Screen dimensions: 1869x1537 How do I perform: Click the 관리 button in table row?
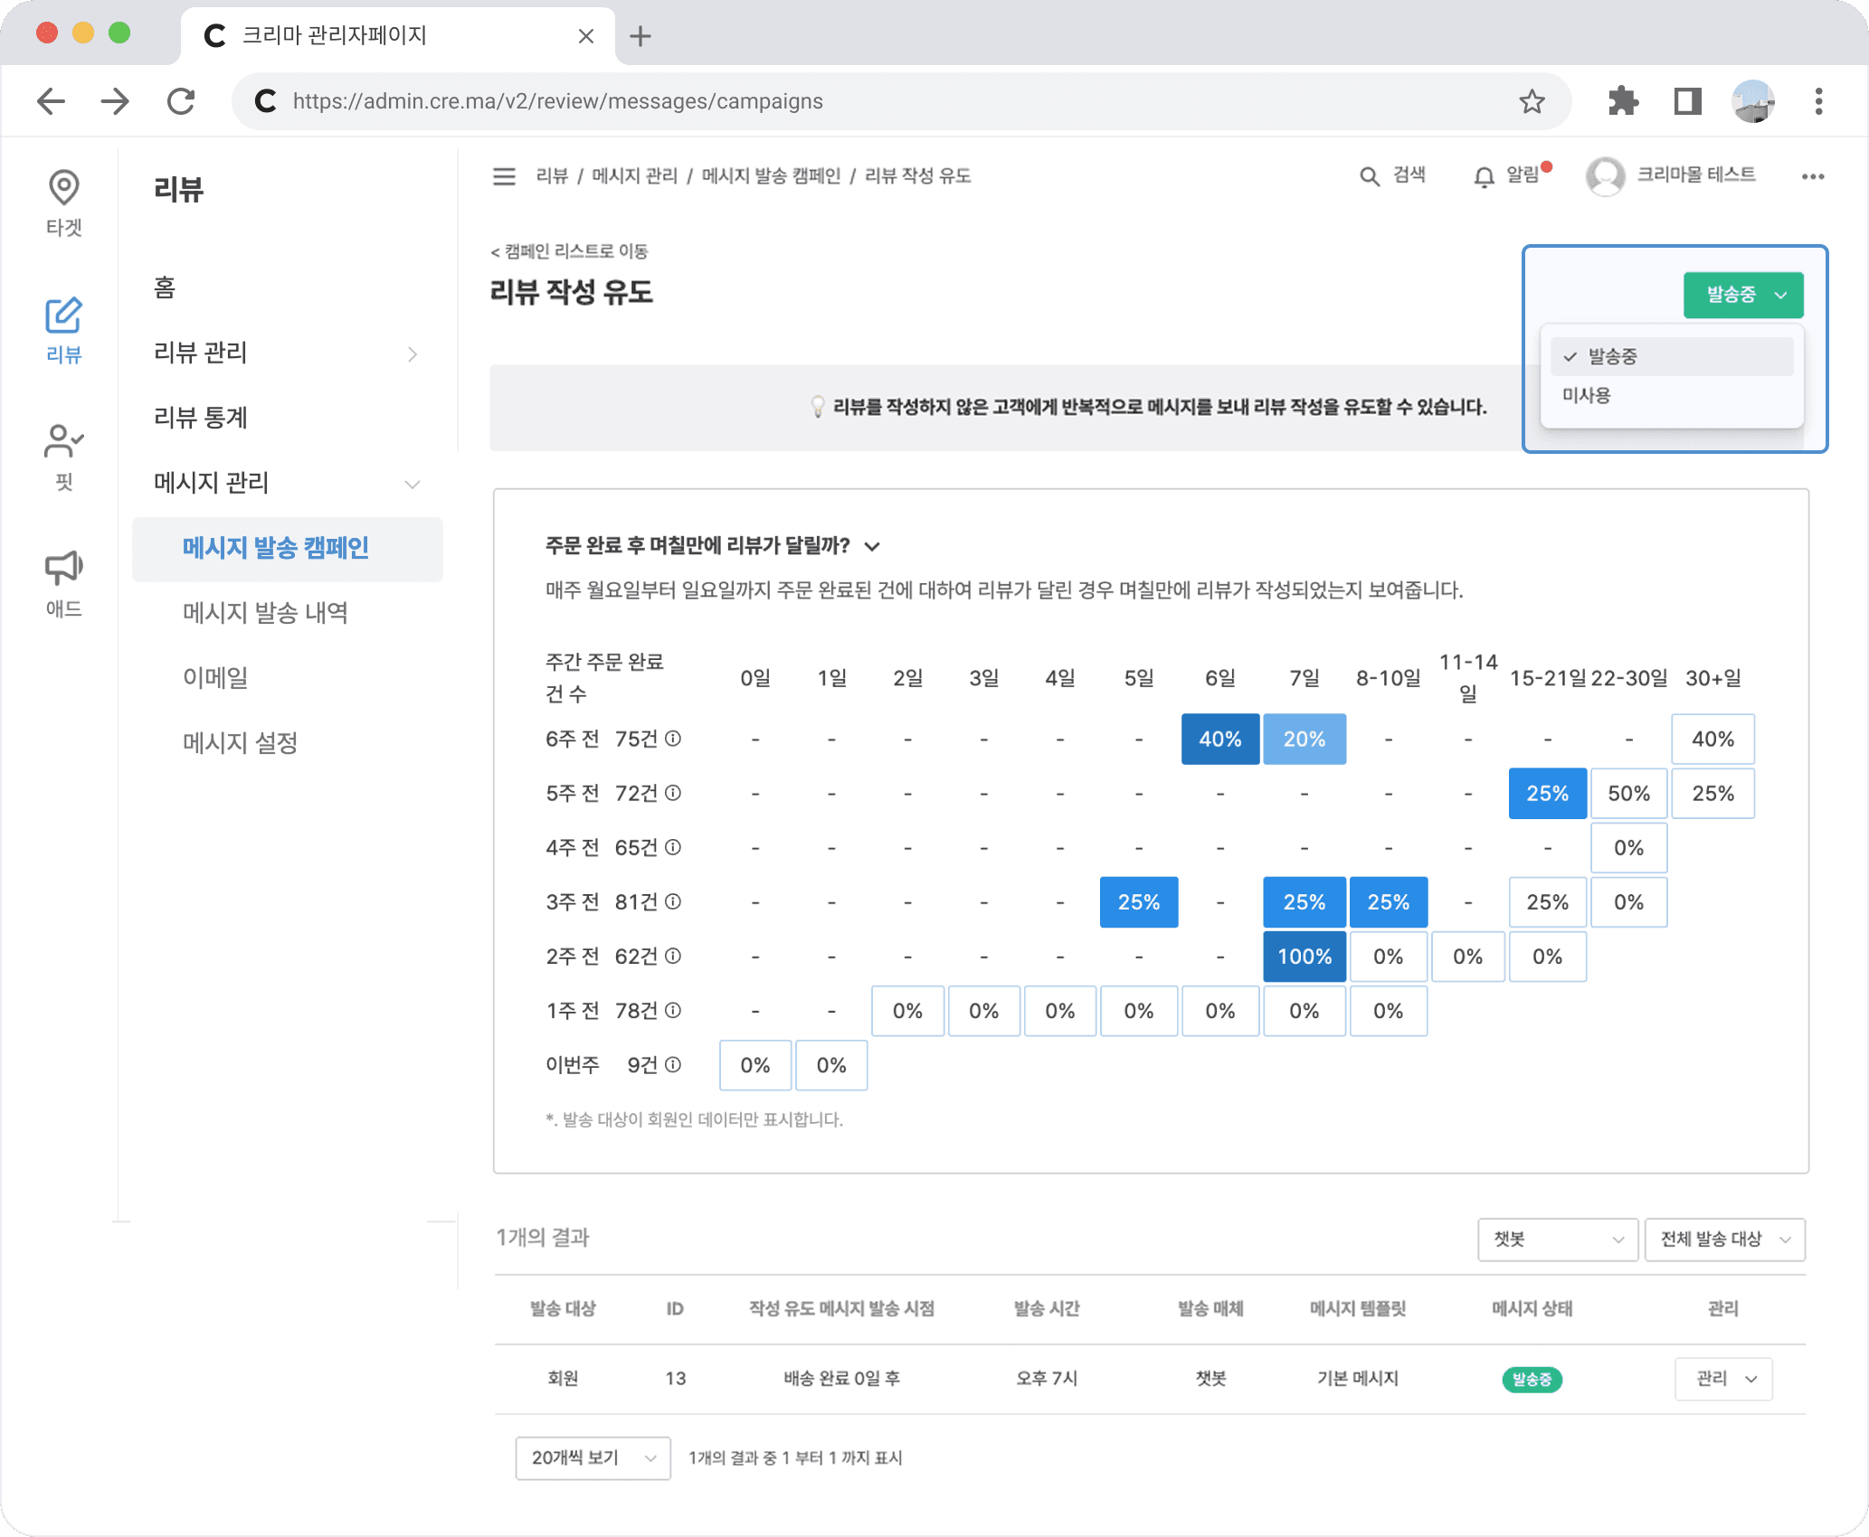coord(1722,1379)
